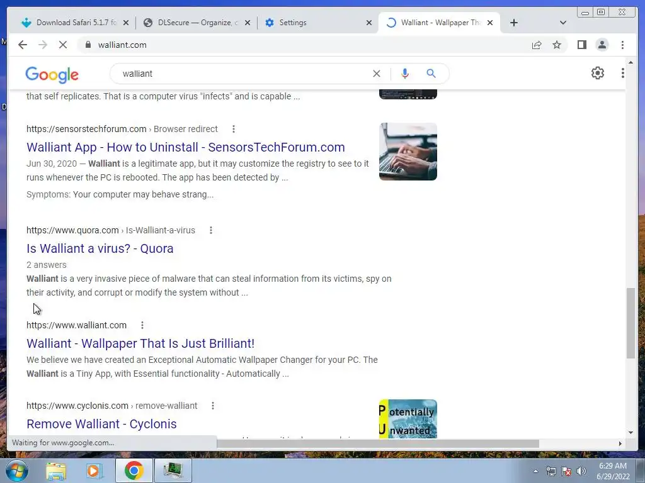Close the DLSecure tab
Image resolution: width=645 pixels, height=483 pixels.
coord(247,23)
